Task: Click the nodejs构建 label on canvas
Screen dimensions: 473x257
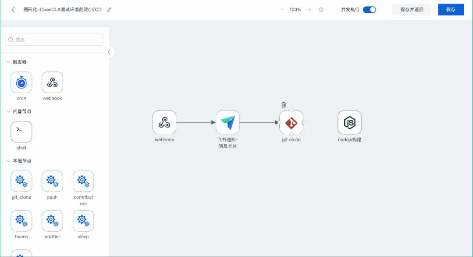Action: click(350, 139)
